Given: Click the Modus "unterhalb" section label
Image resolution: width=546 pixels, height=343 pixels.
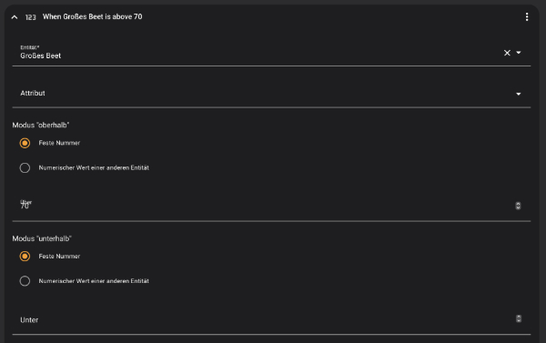Looking at the screenshot, I should pyautogui.click(x=42, y=238).
